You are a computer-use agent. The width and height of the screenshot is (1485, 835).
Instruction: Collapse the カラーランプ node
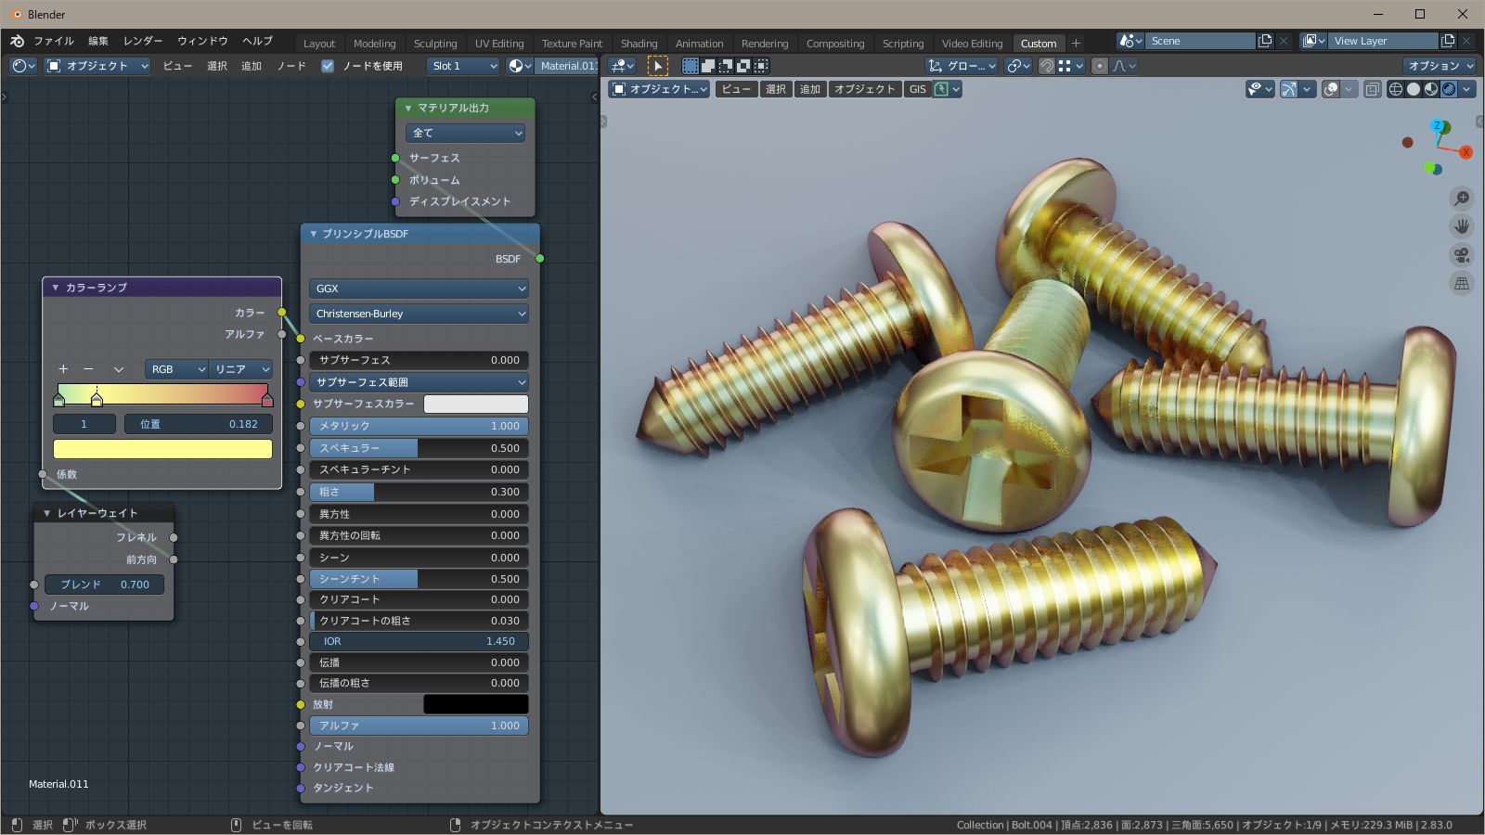pos(55,288)
